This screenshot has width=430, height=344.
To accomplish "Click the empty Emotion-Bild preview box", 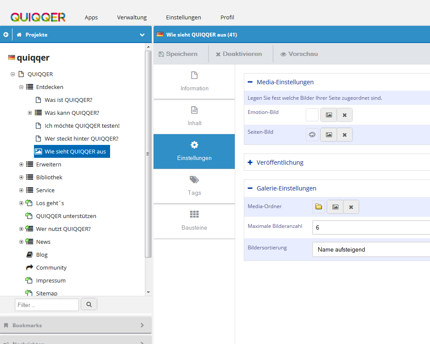I will coord(312,115).
